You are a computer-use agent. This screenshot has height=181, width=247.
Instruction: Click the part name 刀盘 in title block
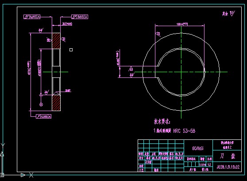click(x=228, y=156)
